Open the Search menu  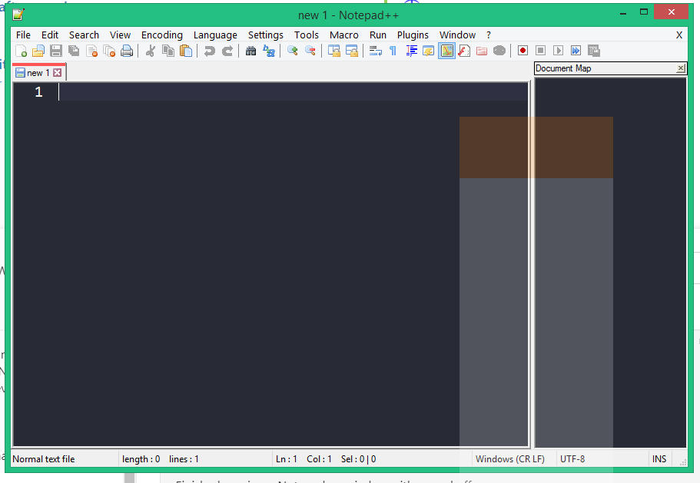pyautogui.click(x=84, y=35)
